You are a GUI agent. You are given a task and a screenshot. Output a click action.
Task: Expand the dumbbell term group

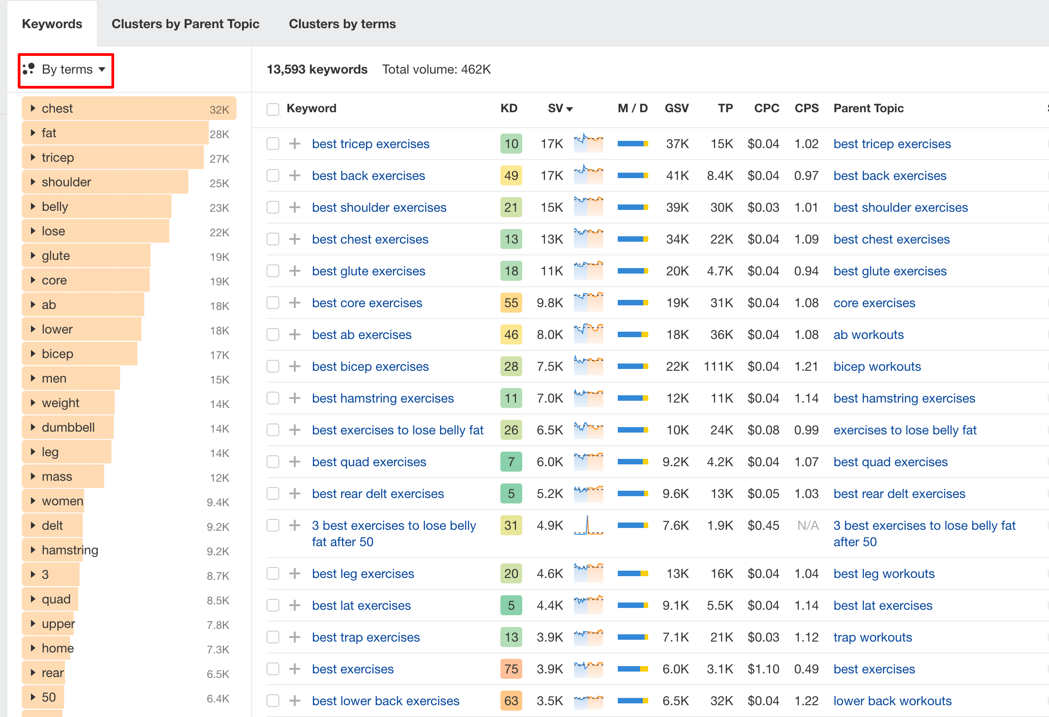(33, 428)
